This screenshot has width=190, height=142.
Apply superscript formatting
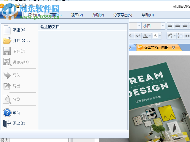[x=138, y=36]
